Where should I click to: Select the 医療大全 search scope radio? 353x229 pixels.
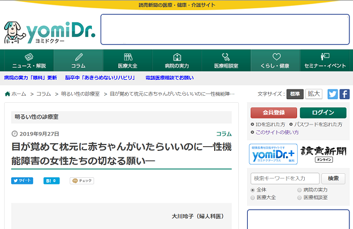(x=252, y=197)
